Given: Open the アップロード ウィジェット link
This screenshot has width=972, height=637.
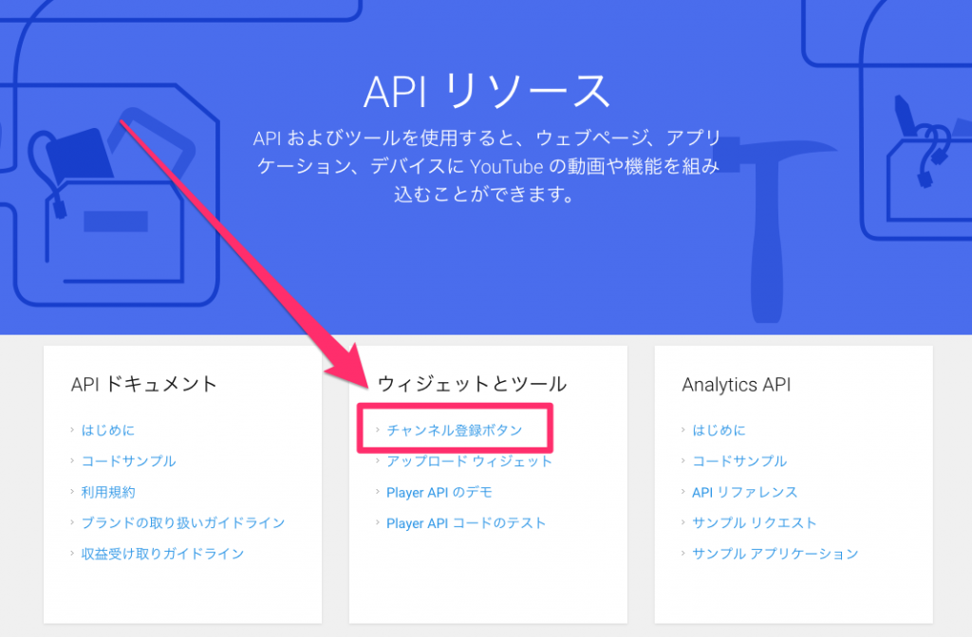Looking at the screenshot, I should pyautogui.click(x=469, y=462).
